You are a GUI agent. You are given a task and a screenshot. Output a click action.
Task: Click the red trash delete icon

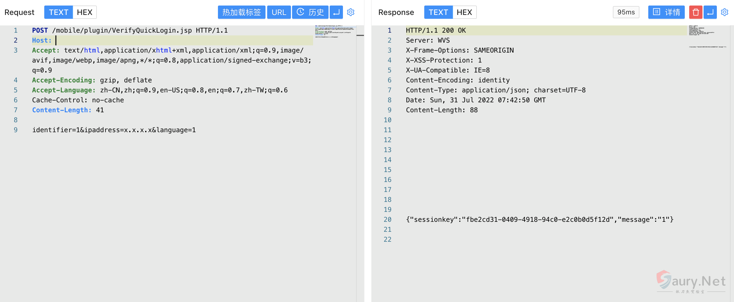pos(696,12)
